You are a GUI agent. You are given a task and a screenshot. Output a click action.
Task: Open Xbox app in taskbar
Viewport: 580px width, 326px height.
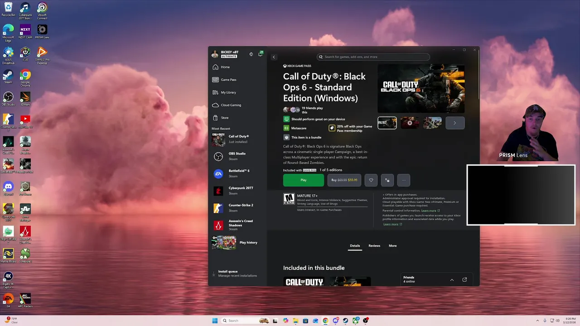point(355,321)
